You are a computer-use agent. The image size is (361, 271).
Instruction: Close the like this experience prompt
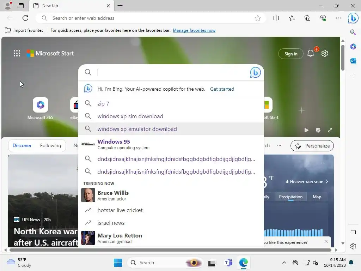click(326, 241)
